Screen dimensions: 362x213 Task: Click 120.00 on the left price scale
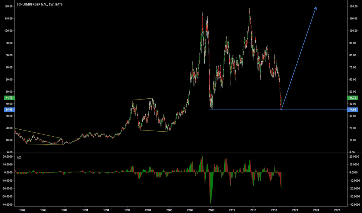click(9, 7)
